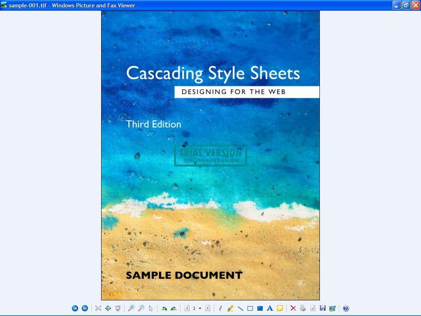Go to the next page
Viewport: 421px width, 316px height.
pos(208,308)
